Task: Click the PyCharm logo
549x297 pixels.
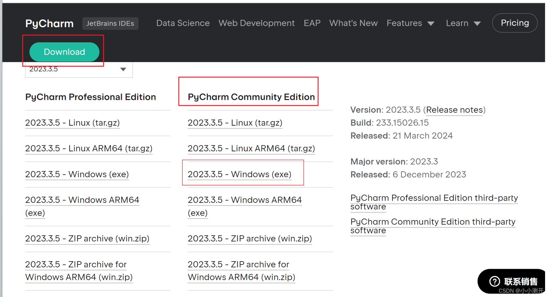Action: pyautogui.click(x=49, y=23)
